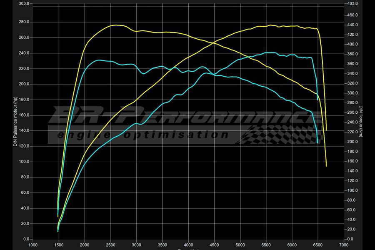
Task: Click the 3000 label on the RPM axis
Action: click(x=137, y=245)
